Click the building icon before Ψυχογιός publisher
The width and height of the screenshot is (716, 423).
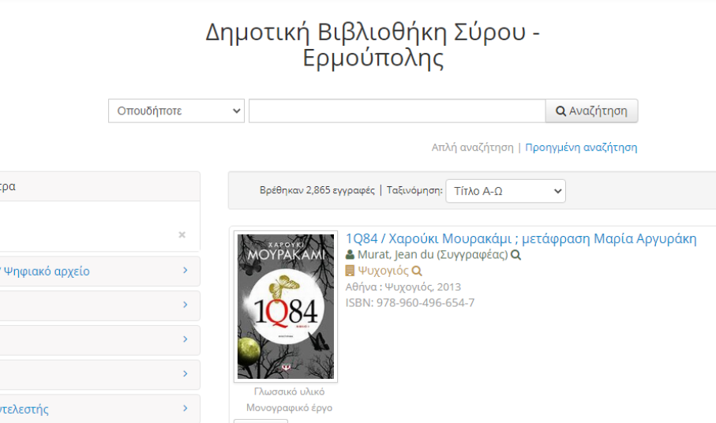351,271
